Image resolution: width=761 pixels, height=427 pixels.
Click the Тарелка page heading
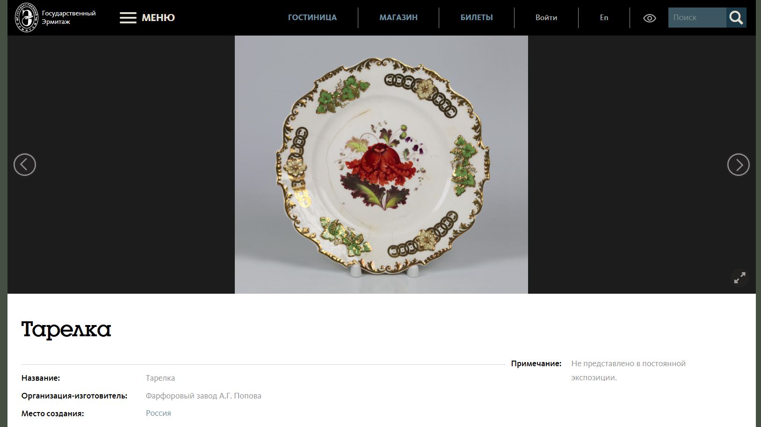tap(66, 329)
